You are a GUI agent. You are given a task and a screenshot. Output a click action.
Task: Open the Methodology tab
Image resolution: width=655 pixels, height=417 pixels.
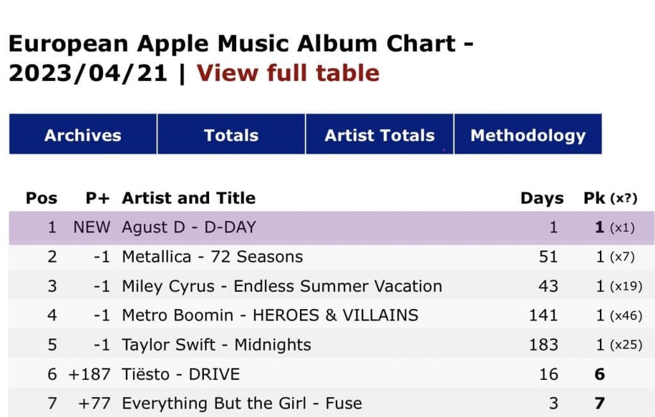click(x=528, y=135)
